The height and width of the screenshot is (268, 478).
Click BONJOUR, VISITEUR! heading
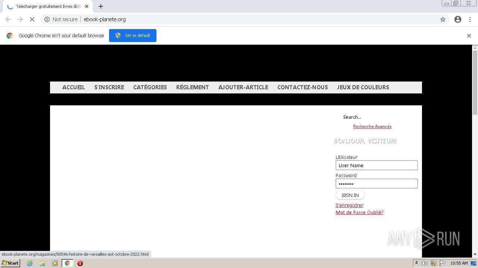365,141
